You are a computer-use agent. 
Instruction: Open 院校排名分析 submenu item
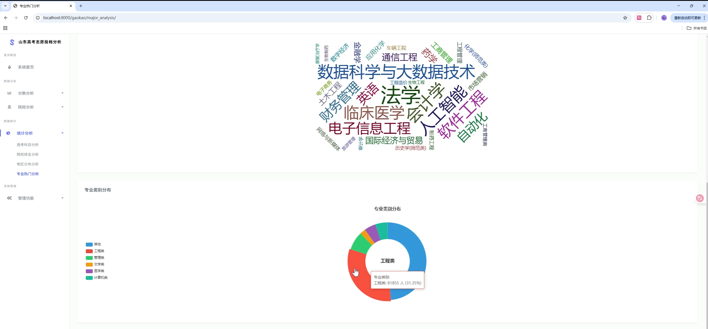[x=27, y=154]
